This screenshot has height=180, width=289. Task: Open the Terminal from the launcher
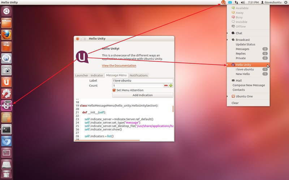[x=7, y=129]
